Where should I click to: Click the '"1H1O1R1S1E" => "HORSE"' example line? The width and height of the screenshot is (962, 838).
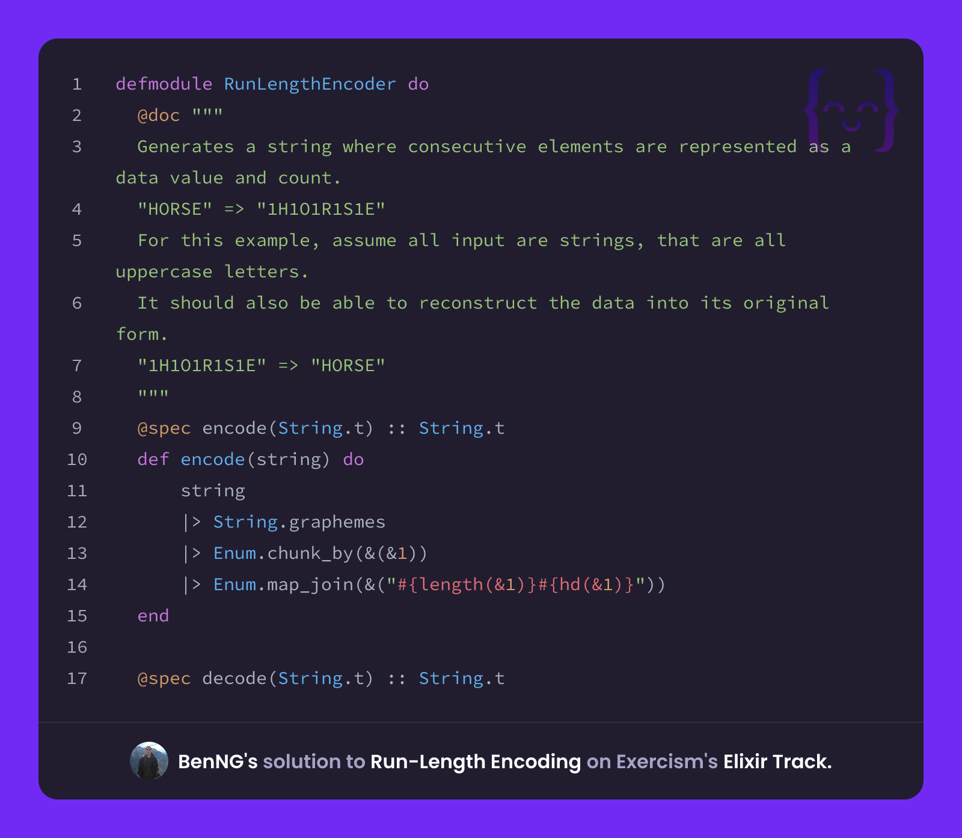(x=262, y=365)
